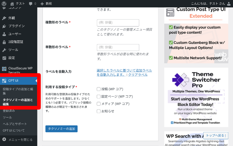Click the plus icon for 新規
233x146 pixels.
tap(42, 4)
